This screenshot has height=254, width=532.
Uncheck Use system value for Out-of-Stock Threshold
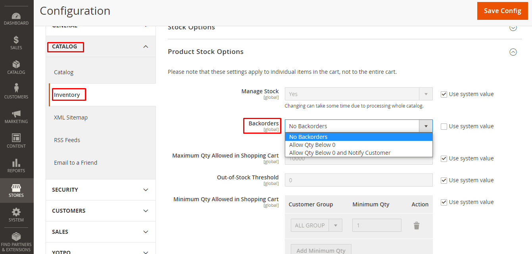tap(444, 180)
